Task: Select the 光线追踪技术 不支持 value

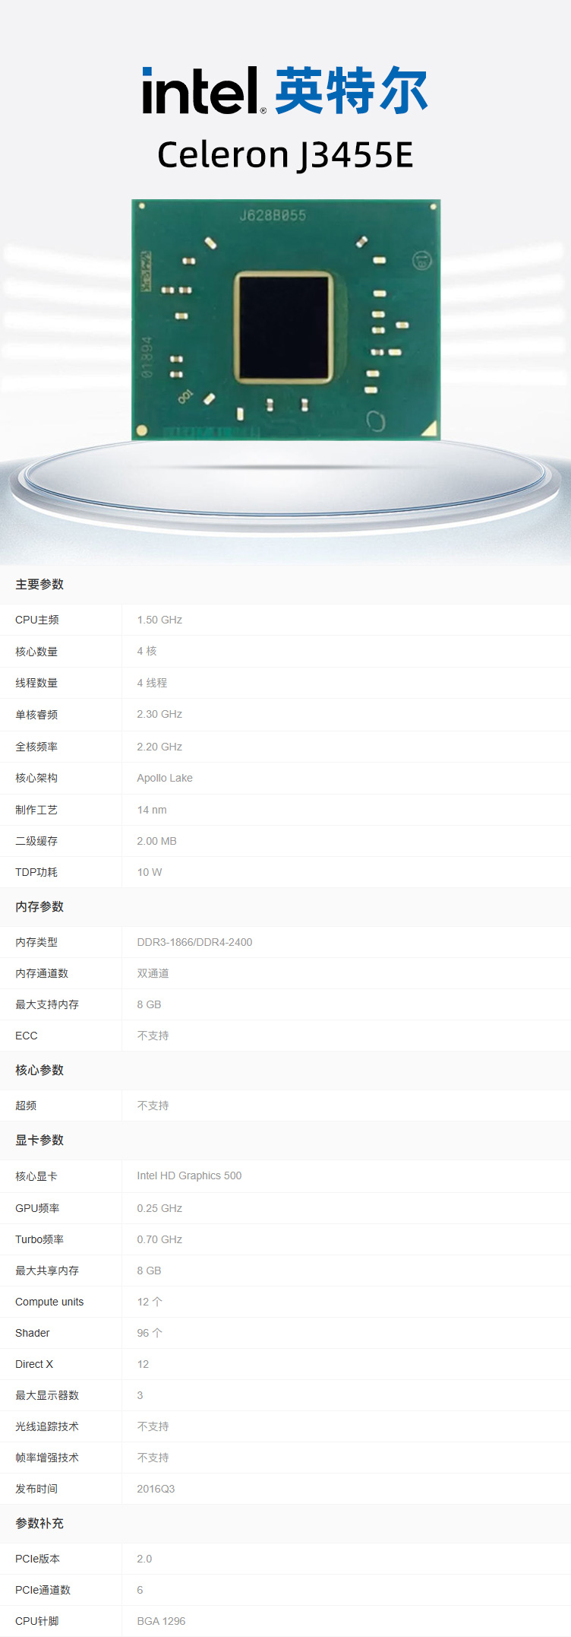Action: click(x=153, y=1426)
